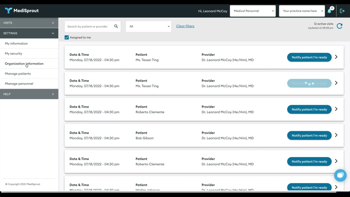Select patient name Bob Gibson
Image resolution: width=350 pixels, height=197 pixels.
click(144, 138)
